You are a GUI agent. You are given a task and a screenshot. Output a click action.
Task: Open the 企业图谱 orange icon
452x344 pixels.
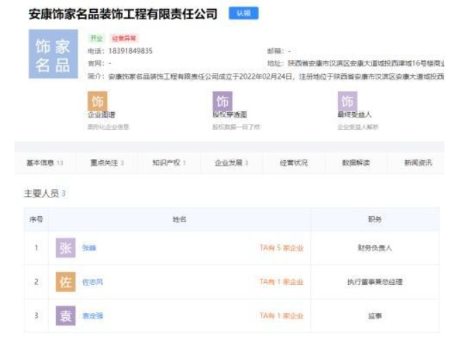tap(98, 101)
